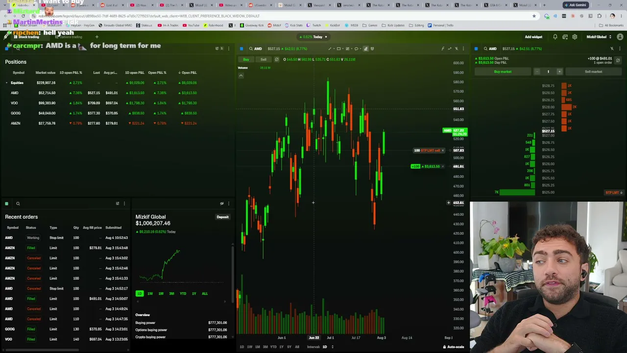This screenshot has height=353, width=627.
Task: Open the chart indicators function icon
Action: tap(443, 49)
